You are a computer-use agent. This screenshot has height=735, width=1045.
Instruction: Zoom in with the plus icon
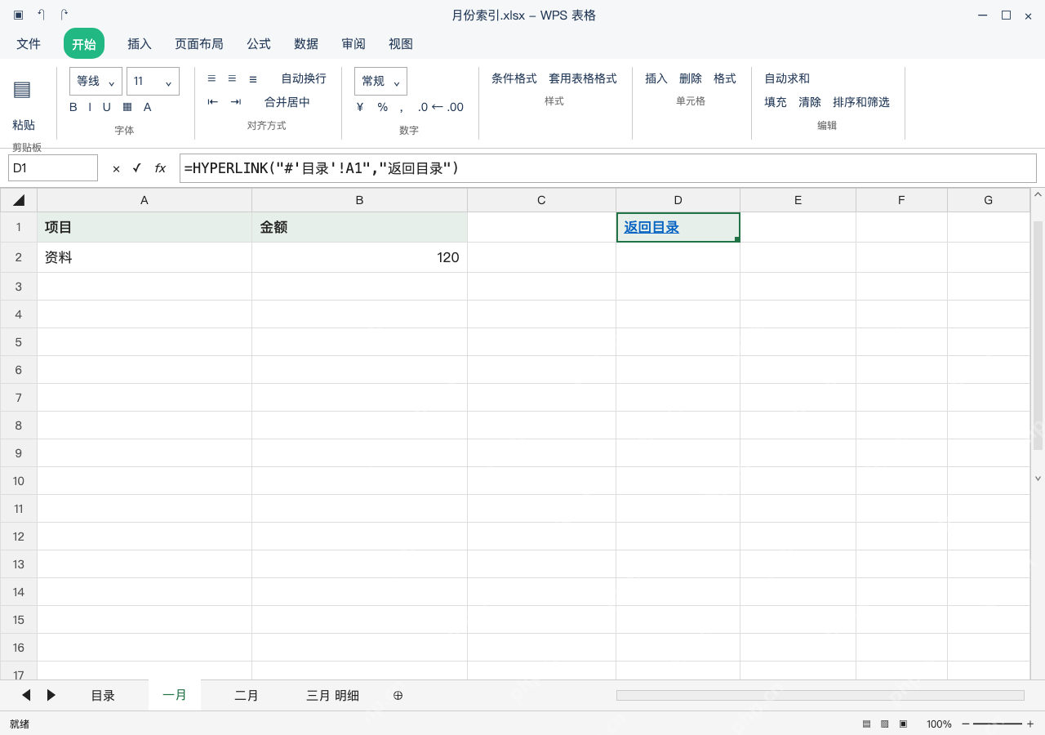coord(1030,724)
